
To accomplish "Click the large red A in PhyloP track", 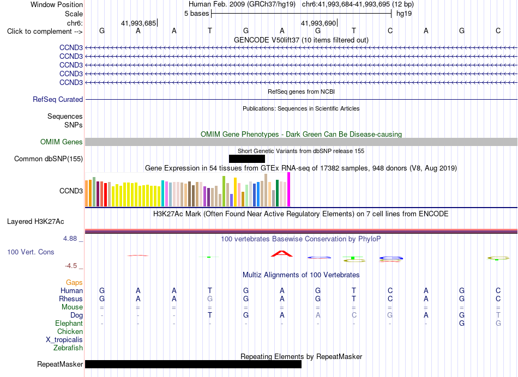I will [x=282, y=253].
